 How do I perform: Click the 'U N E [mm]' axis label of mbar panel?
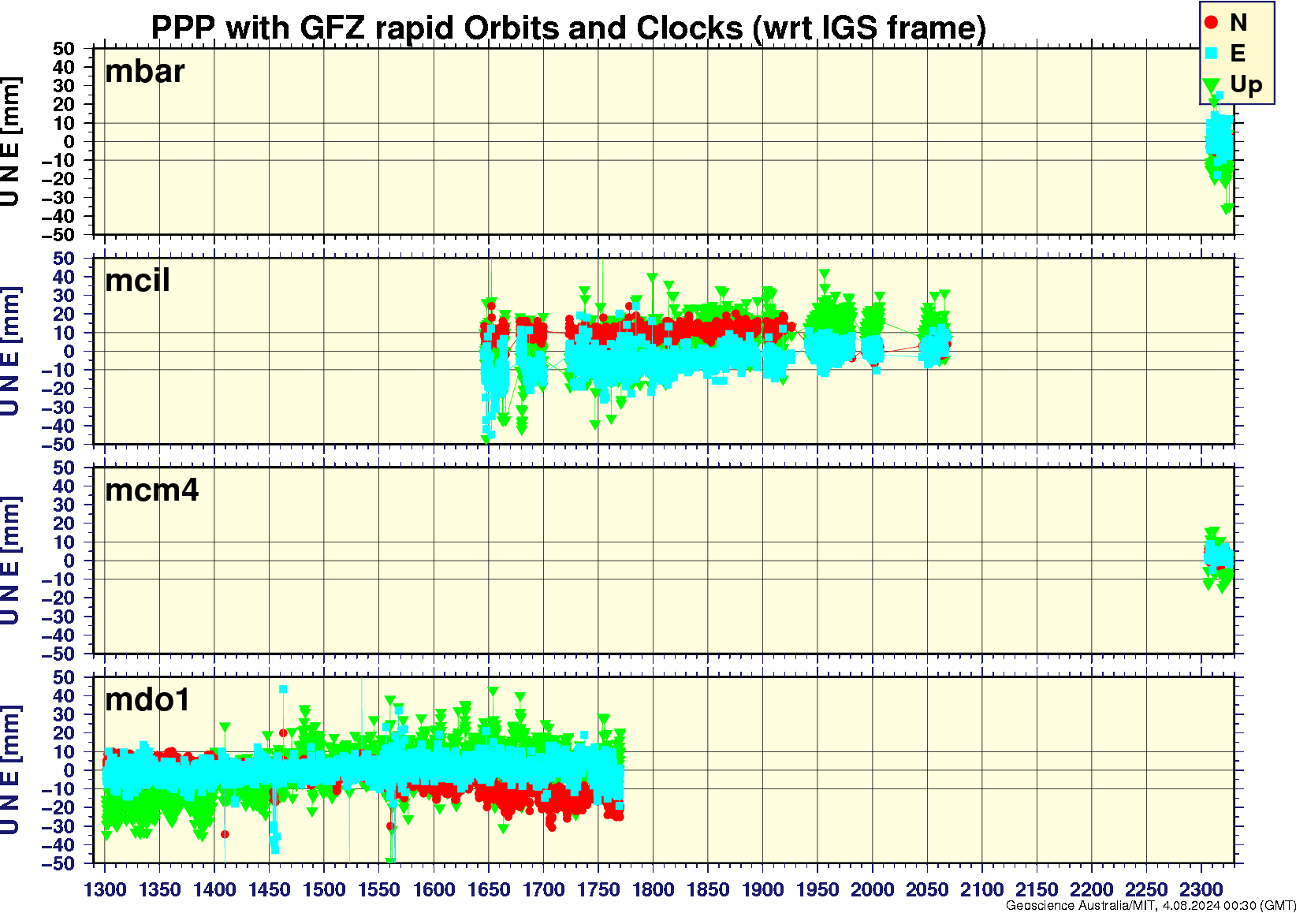point(11,142)
